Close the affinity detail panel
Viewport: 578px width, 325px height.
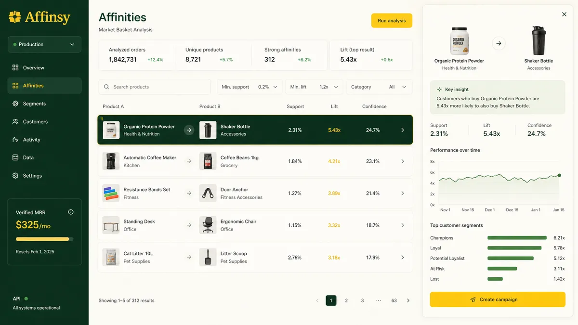565,14
